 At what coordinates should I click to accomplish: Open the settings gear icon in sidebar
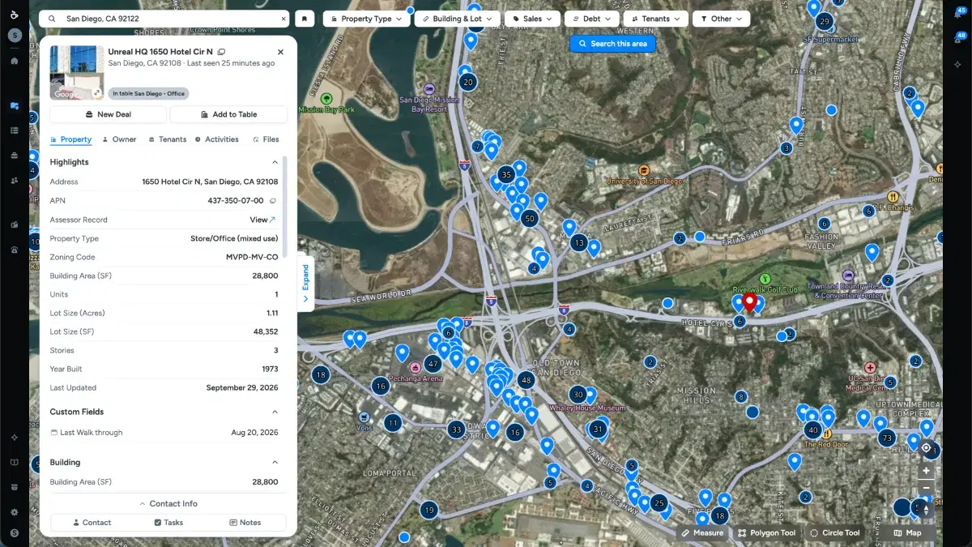tap(15, 512)
